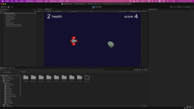Open the Game view mode dropdown
This screenshot has height=109, width=194.
click(41, 12)
